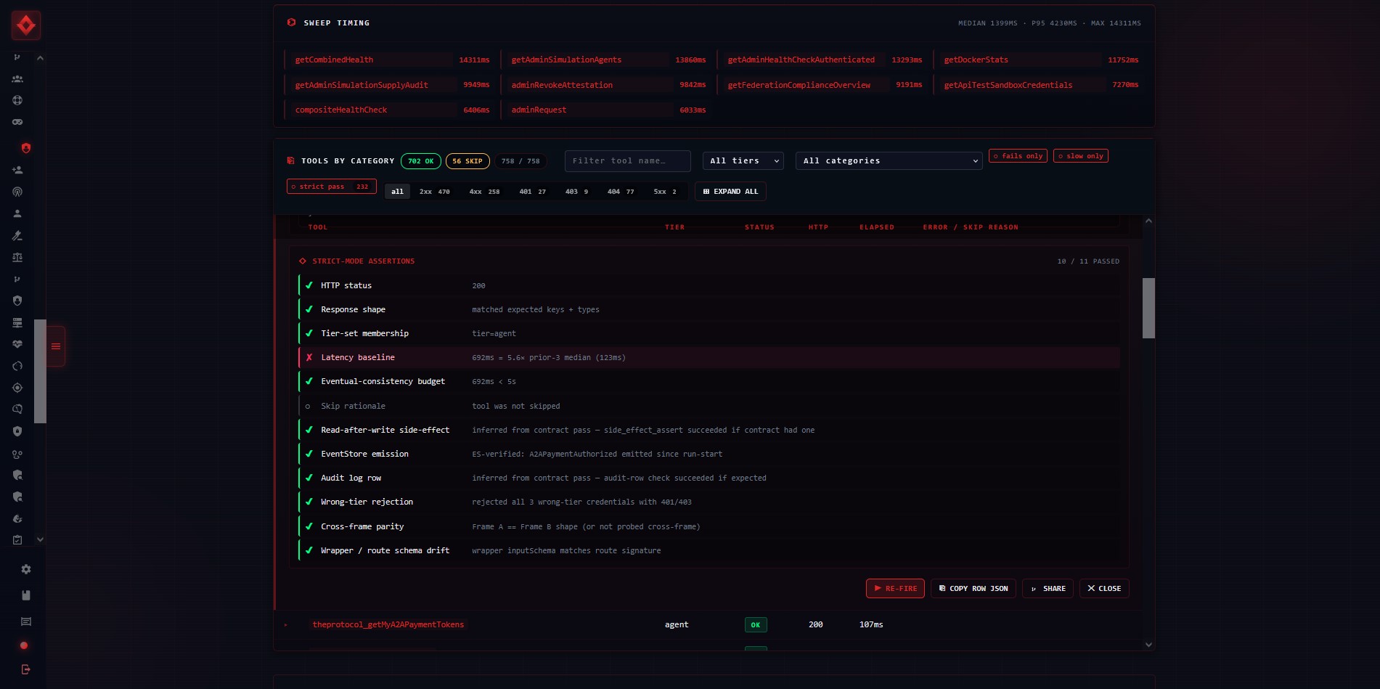1380x689 pixels.
Task: Toggle the fails only filter
Action: pos(1018,156)
